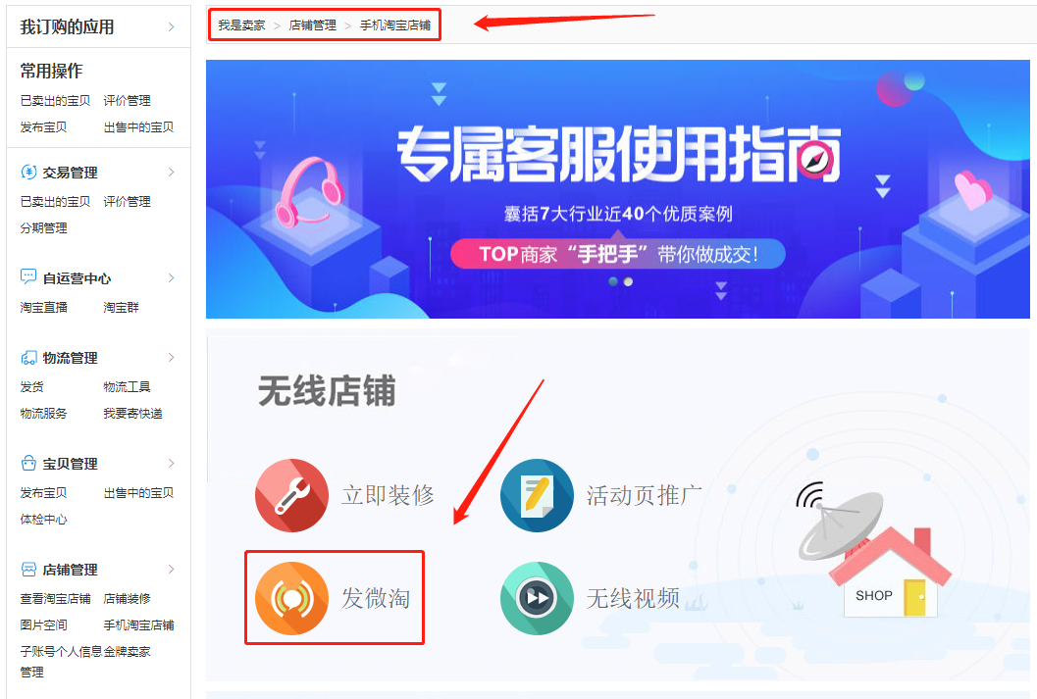Switch to the second banner carousel dot
The height and width of the screenshot is (699, 1037).
click(x=628, y=282)
